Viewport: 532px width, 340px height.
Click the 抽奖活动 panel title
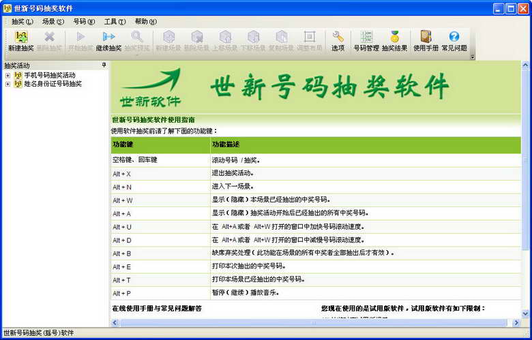coord(17,65)
